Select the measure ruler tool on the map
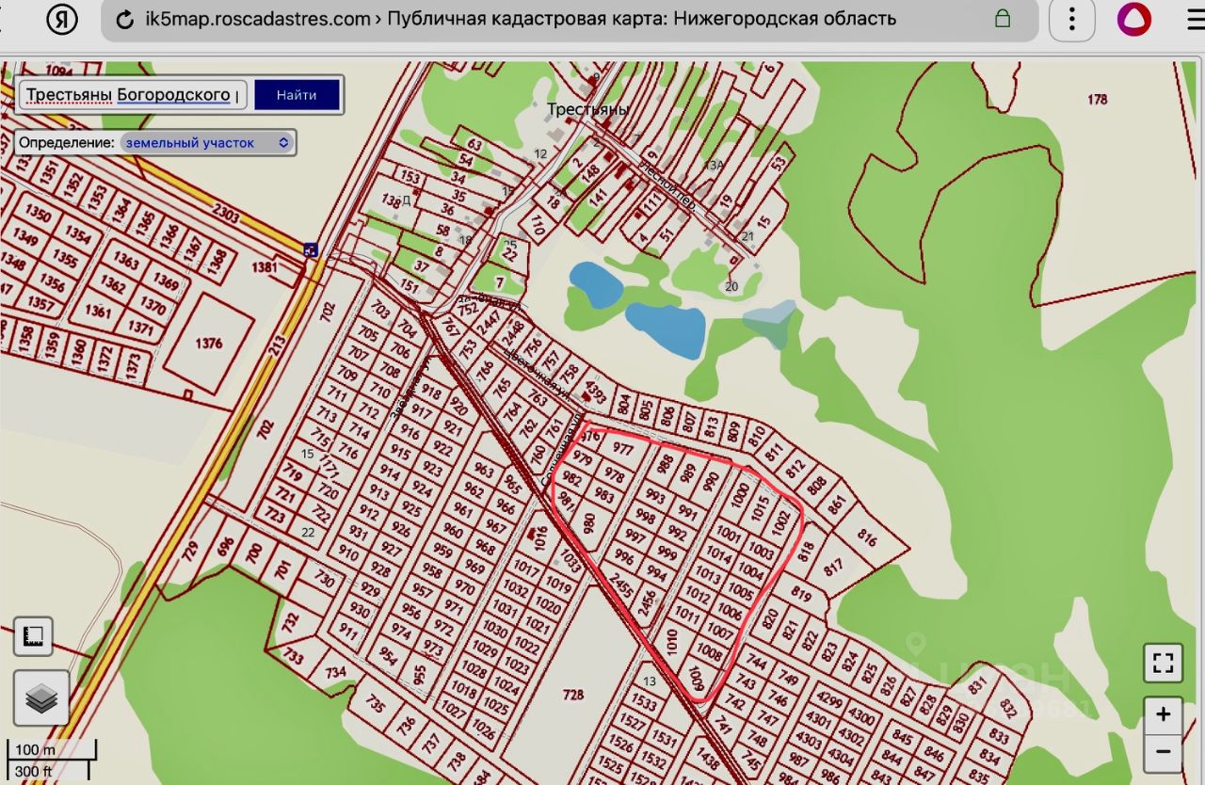Screen dimensions: 1205x785 34,636
